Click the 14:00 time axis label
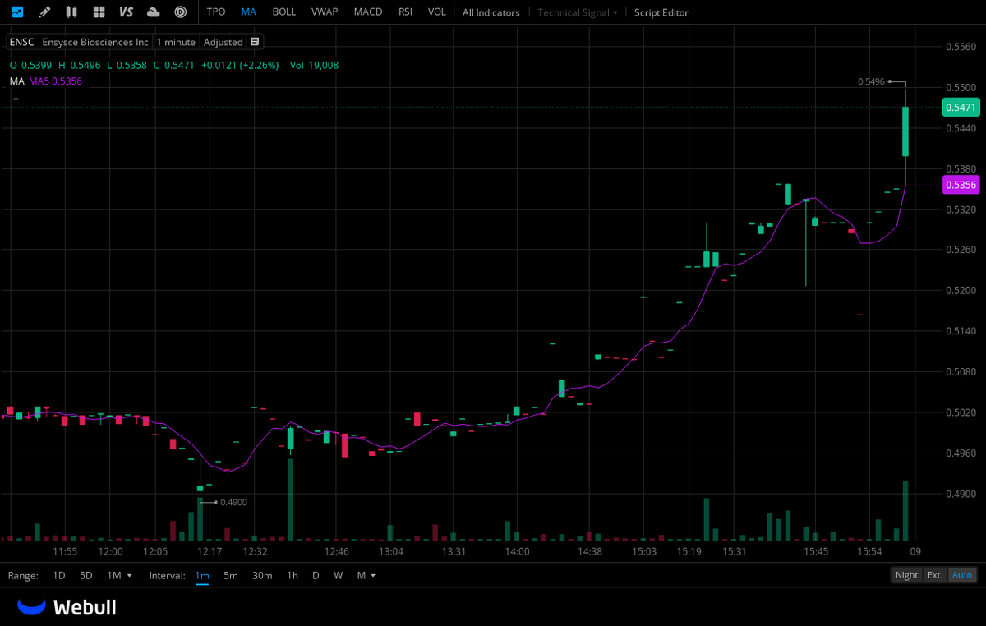Screen dimensions: 986x626 517,551
